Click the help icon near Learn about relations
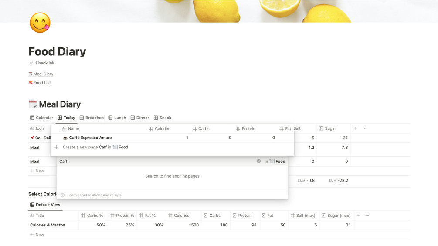 click(x=63, y=195)
